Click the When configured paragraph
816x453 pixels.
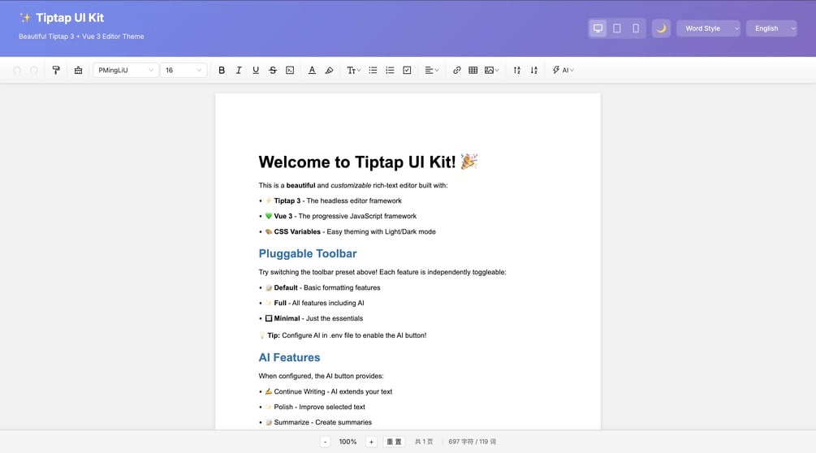pyautogui.click(x=321, y=376)
